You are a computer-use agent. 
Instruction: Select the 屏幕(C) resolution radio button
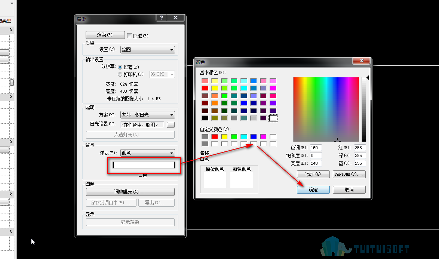click(120, 67)
